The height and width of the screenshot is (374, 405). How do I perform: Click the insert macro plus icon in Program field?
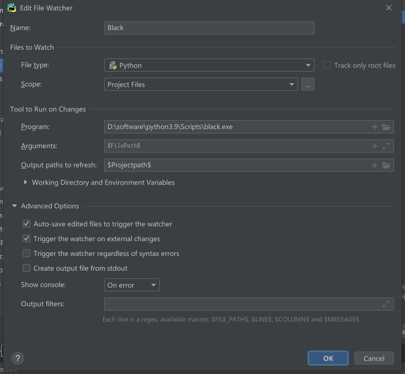coord(374,127)
